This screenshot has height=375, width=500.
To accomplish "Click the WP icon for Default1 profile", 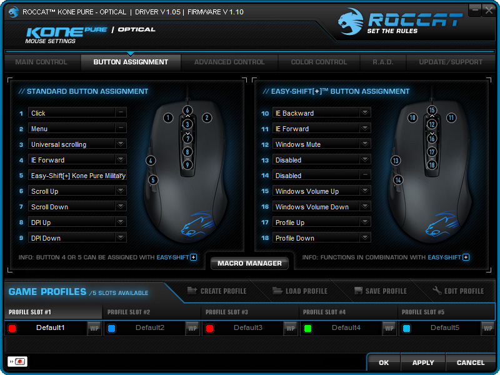I will (94, 328).
